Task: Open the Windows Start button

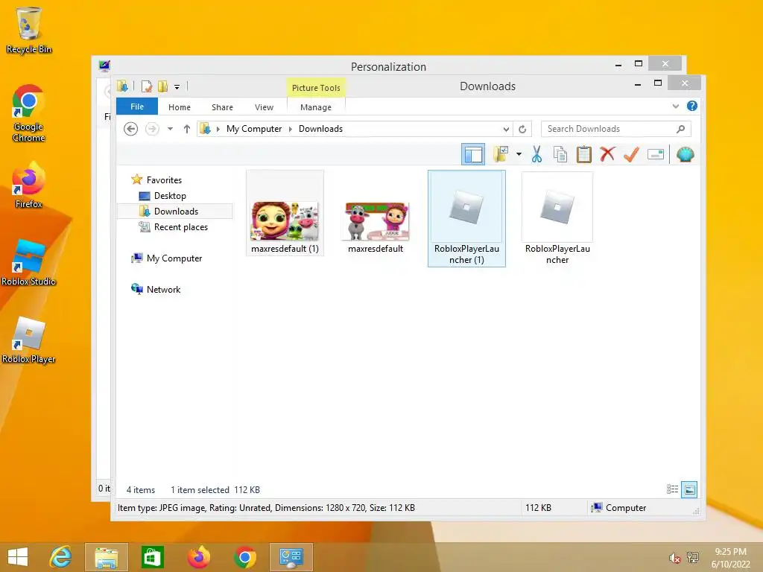Action: click(18, 557)
